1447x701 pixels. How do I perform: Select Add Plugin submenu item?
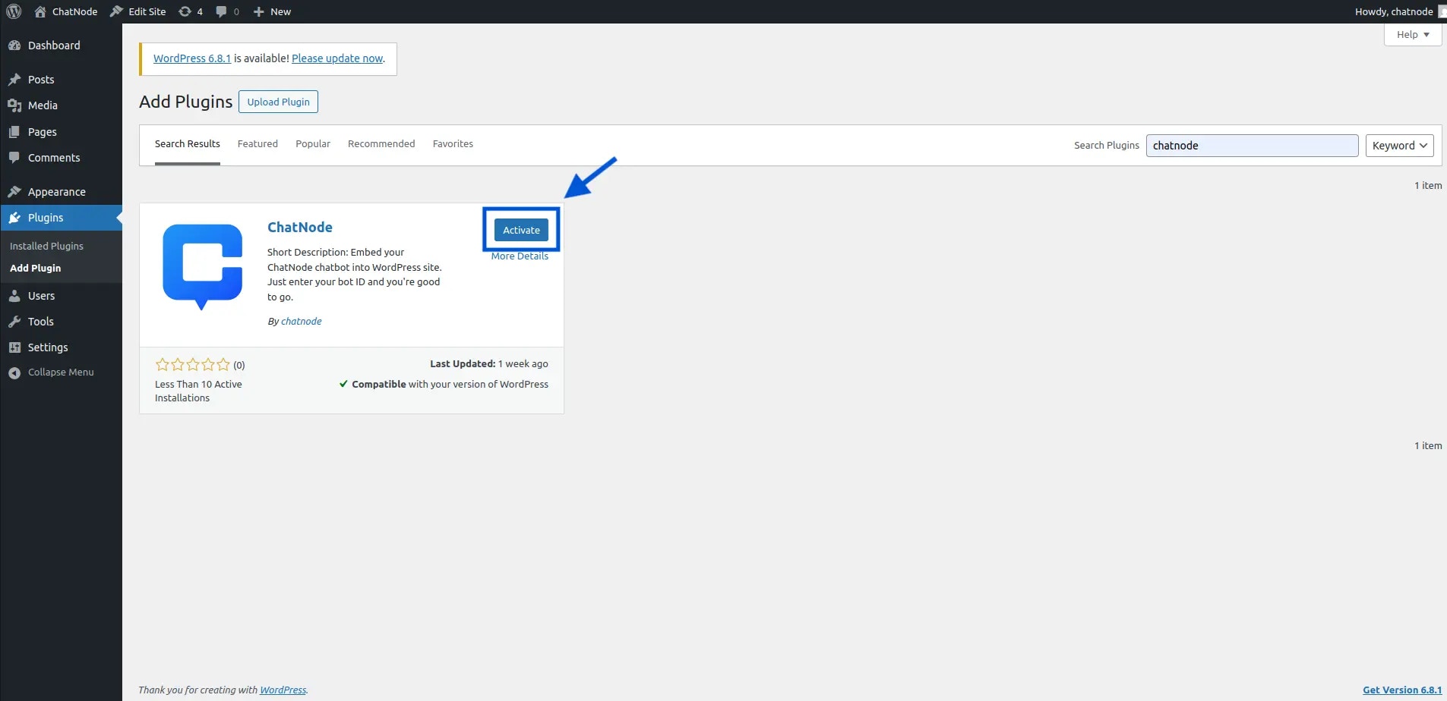pyautogui.click(x=36, y=269)
